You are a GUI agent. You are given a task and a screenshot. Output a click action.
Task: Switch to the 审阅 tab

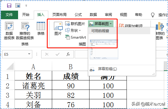pos(108,15)
